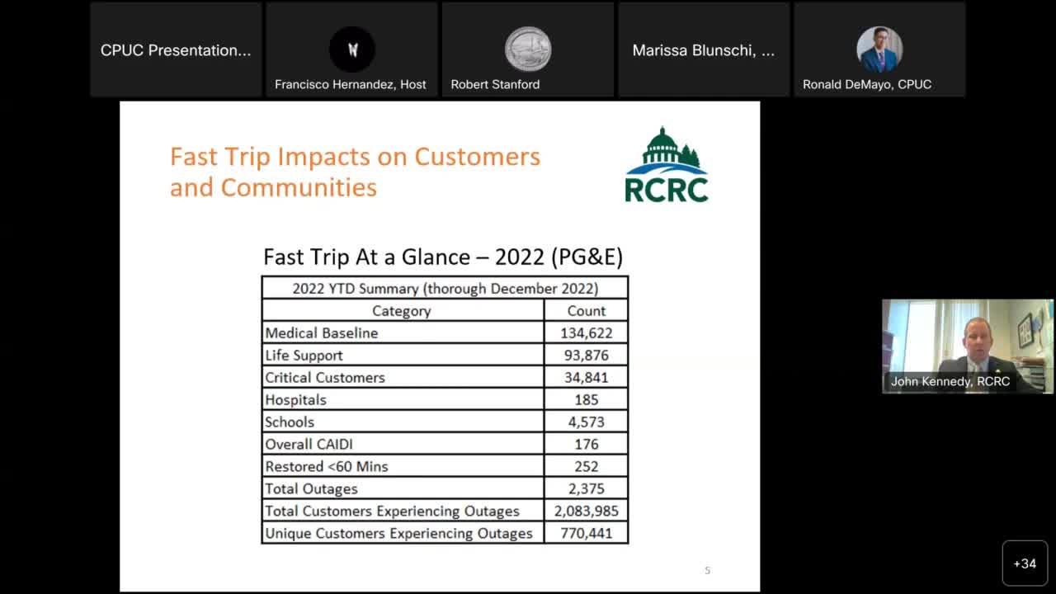The width and height of the screenshot is (1056, 594).
Task: Click the Hospitals count 185
Action: (587, 400)
